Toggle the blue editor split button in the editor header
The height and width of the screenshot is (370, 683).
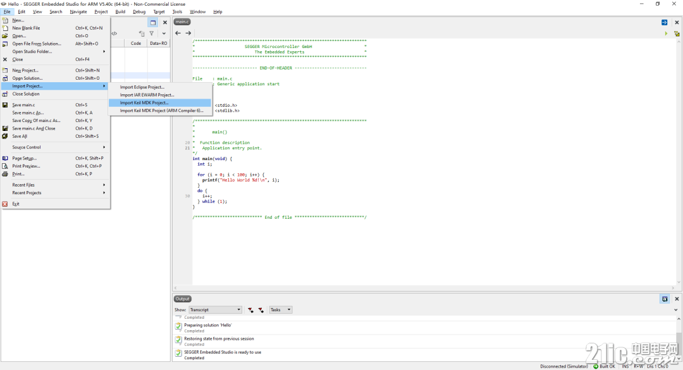(x=664, y=22)
